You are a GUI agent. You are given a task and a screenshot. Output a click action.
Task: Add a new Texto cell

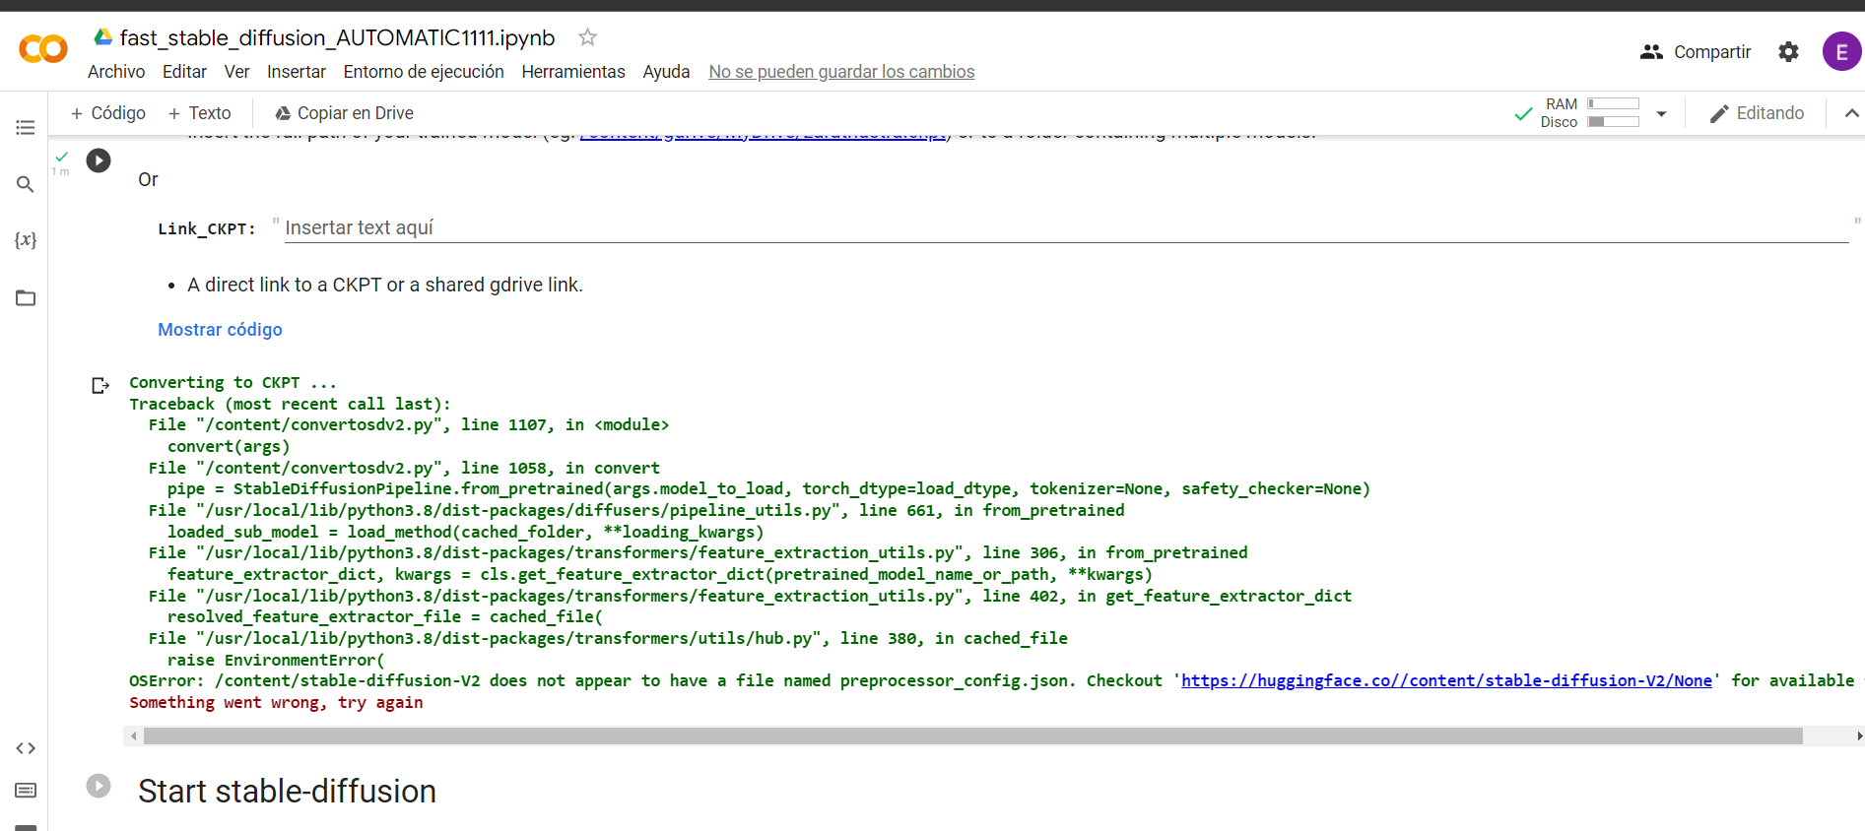[200, 113]
